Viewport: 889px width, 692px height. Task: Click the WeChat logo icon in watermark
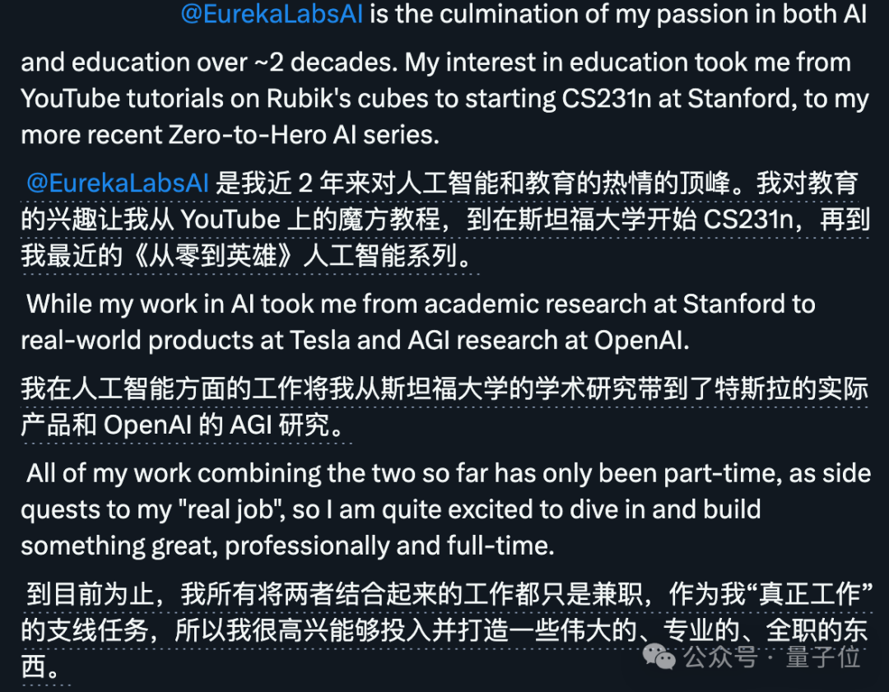[659, 657]
